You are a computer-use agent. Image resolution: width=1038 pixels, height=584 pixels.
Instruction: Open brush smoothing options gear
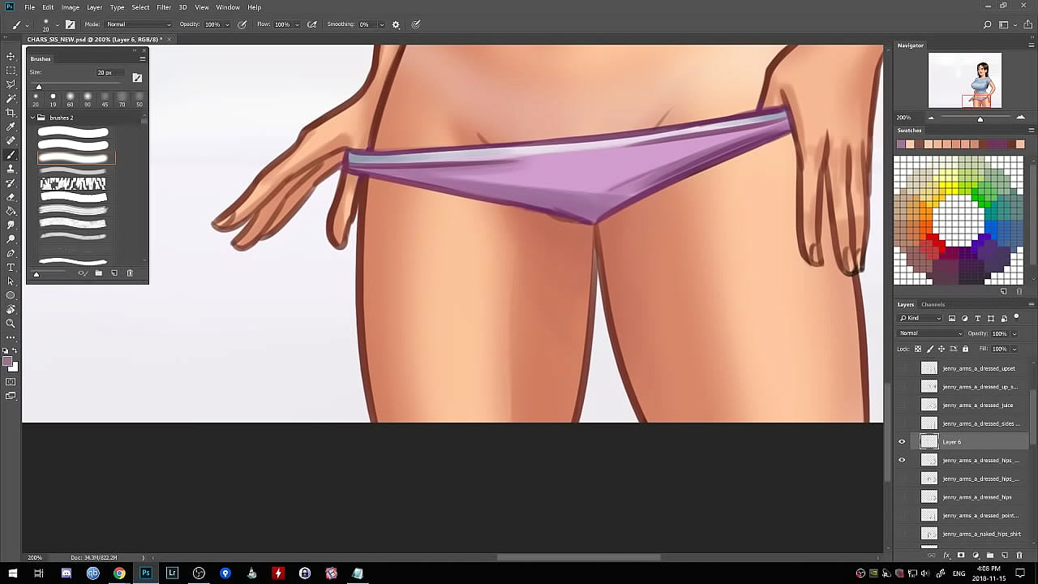[x=396, y=24]
